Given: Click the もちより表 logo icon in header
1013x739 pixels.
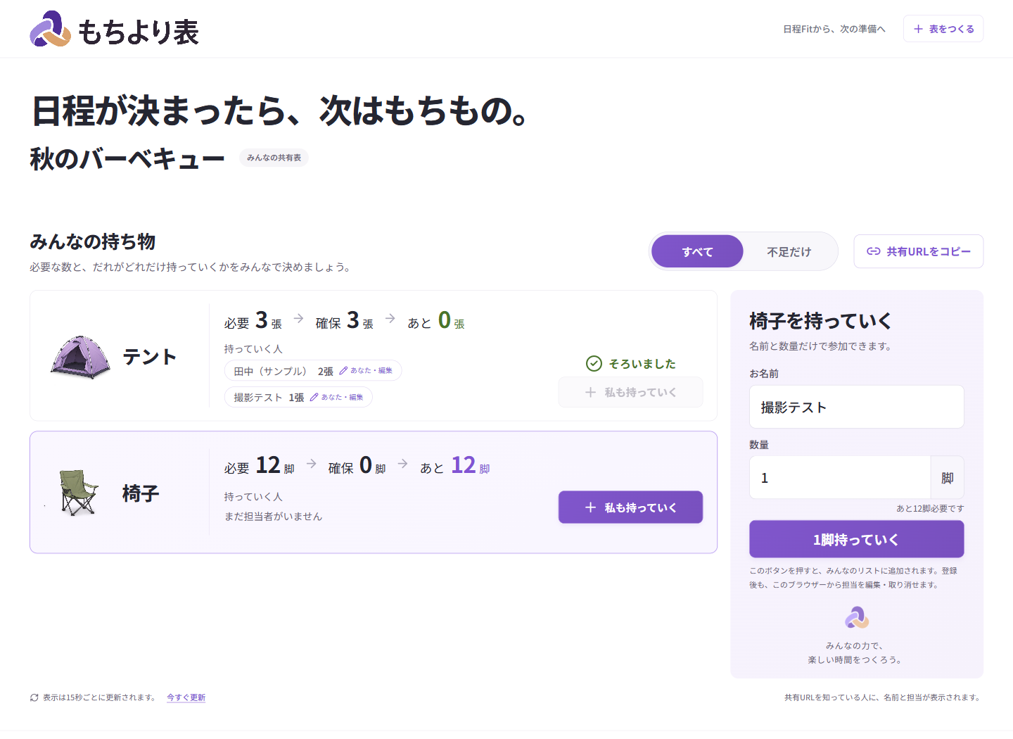Looking at the screenshot, I should click(50, 29).
